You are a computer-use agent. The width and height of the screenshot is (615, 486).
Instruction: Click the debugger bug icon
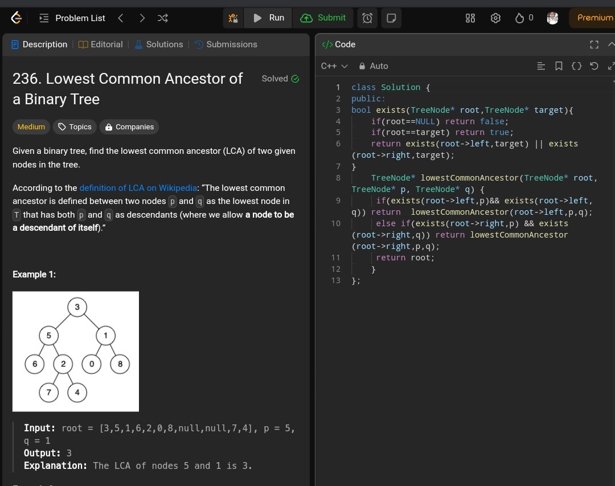233,18
